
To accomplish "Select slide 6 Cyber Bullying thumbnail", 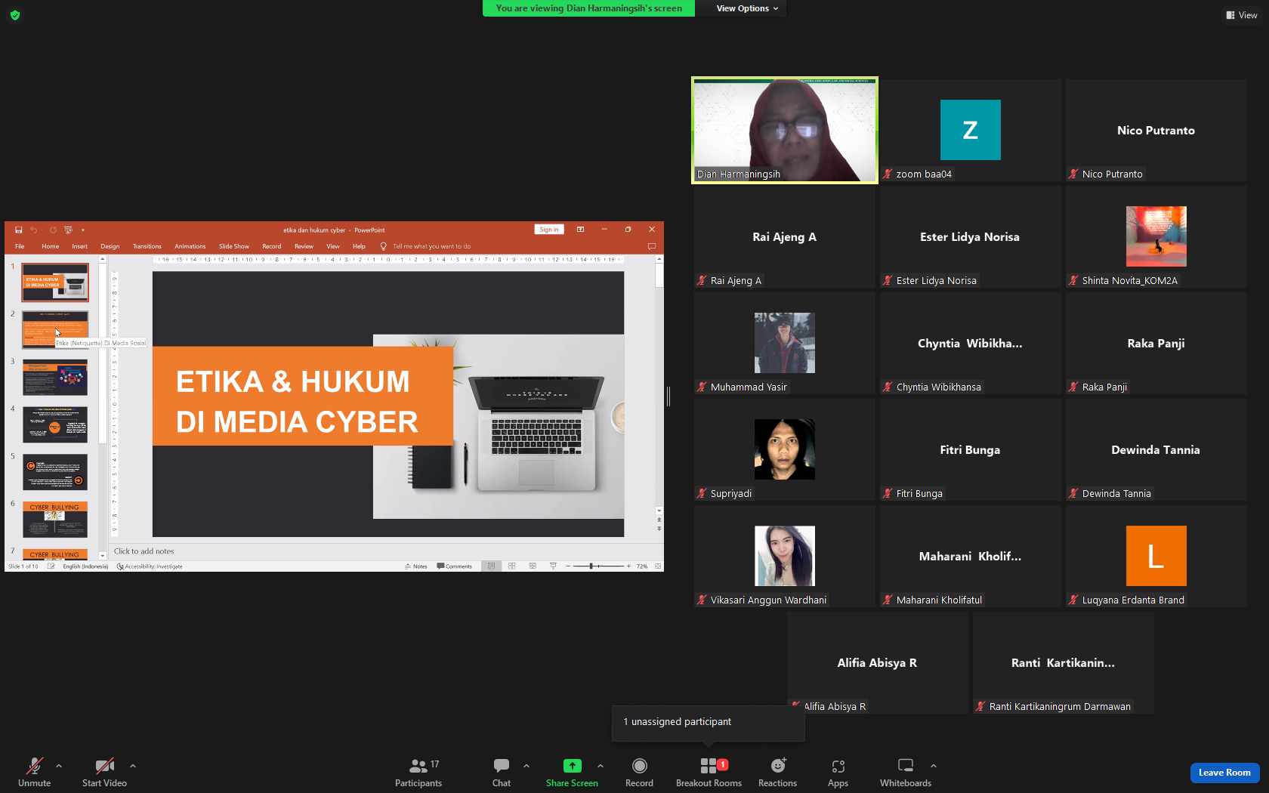I will click(55, 520).
